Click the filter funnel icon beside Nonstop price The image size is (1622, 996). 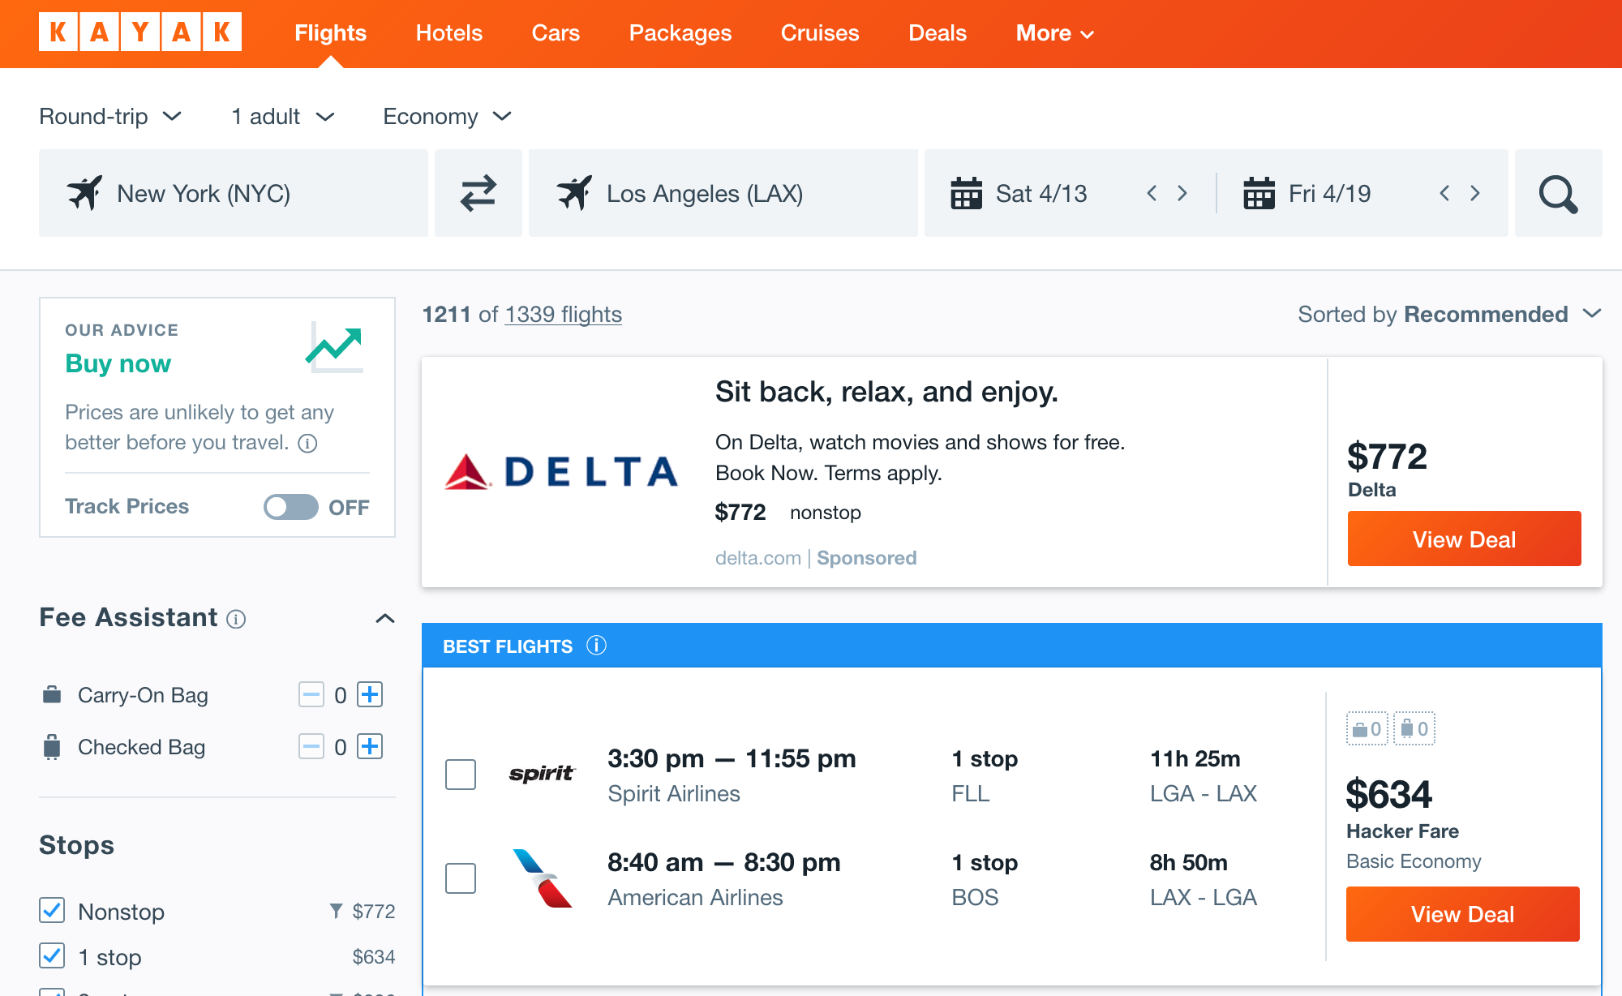tap(337, 912)
